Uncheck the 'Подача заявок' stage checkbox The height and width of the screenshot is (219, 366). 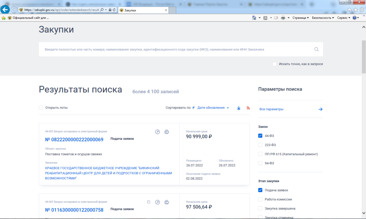tap(260, 190)
